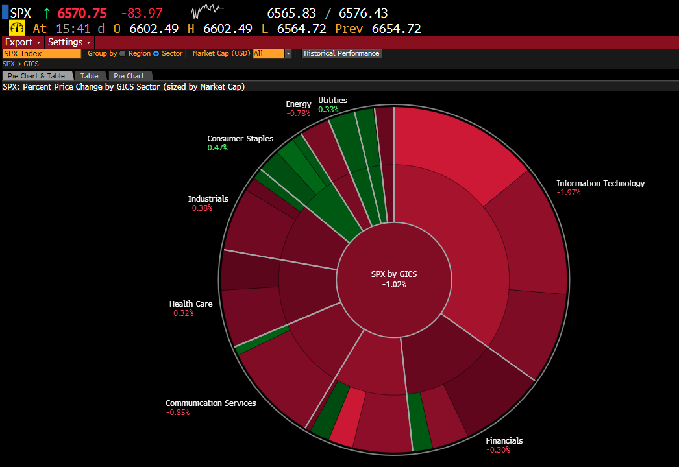Click the blue square marker before SPX
The width and height of the screenshot is (679, 467).
(x=5, y=13)
